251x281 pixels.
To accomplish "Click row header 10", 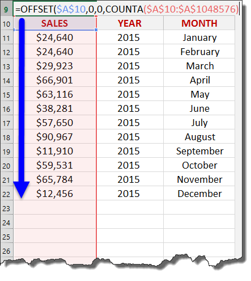I will [x=6, y=24].
